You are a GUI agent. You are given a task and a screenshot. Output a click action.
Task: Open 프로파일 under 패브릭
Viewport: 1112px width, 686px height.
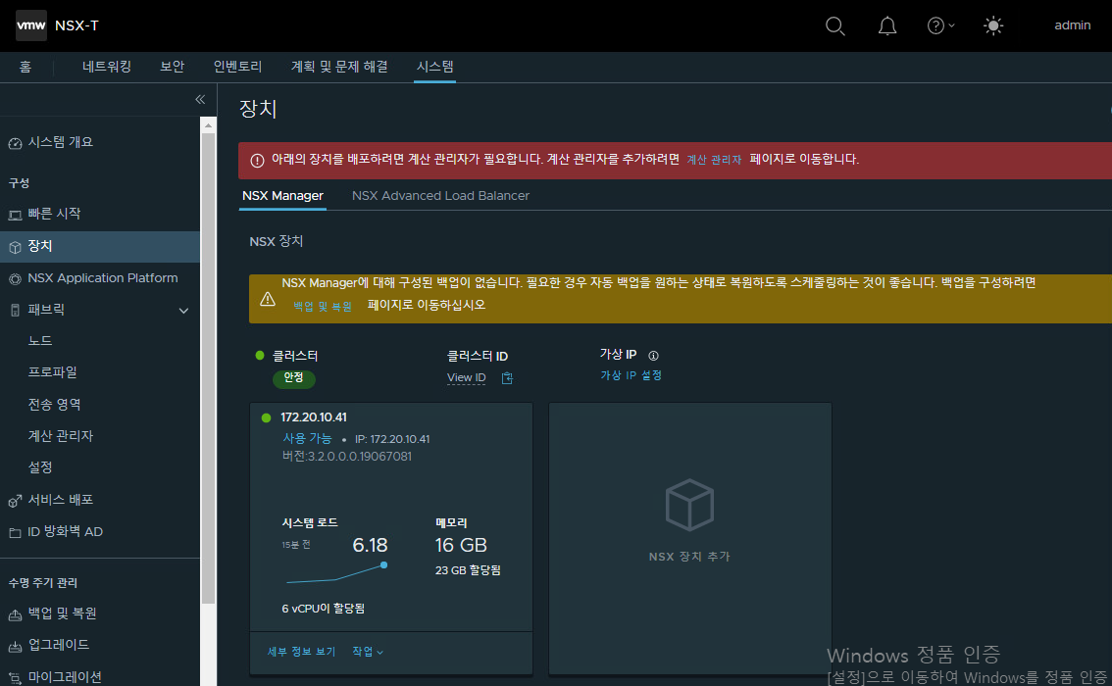(53, 372)
